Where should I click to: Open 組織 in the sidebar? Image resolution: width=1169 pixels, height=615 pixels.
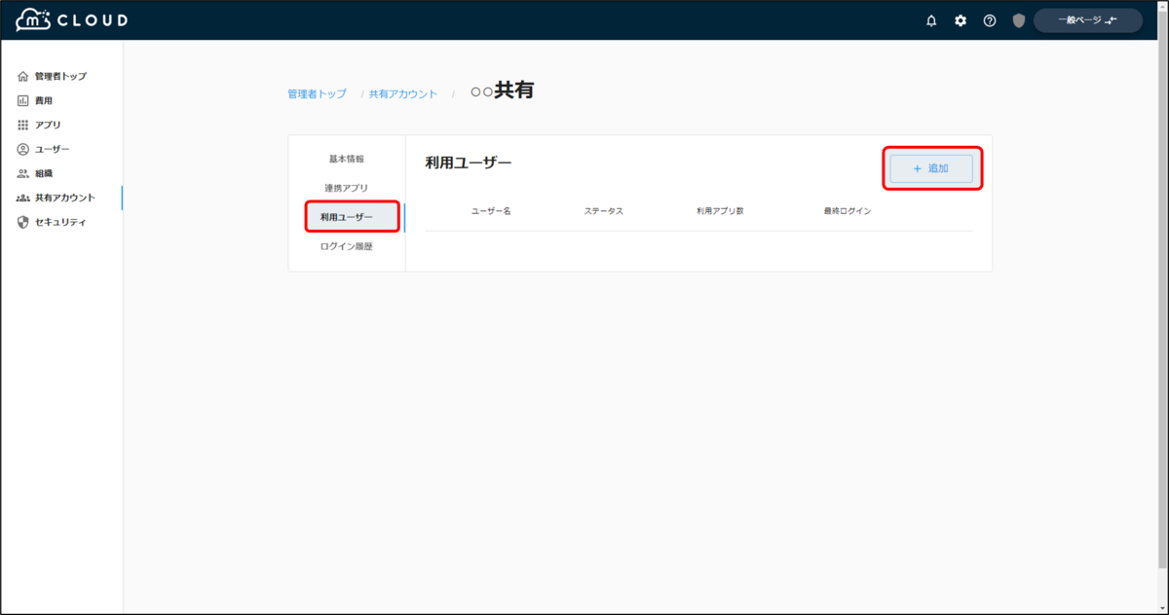click(44, 173)
